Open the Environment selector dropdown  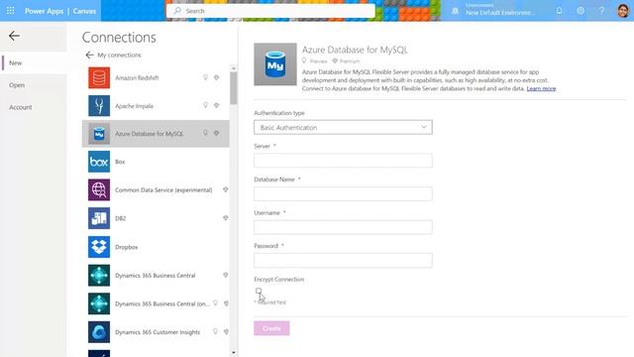[500, 10]
